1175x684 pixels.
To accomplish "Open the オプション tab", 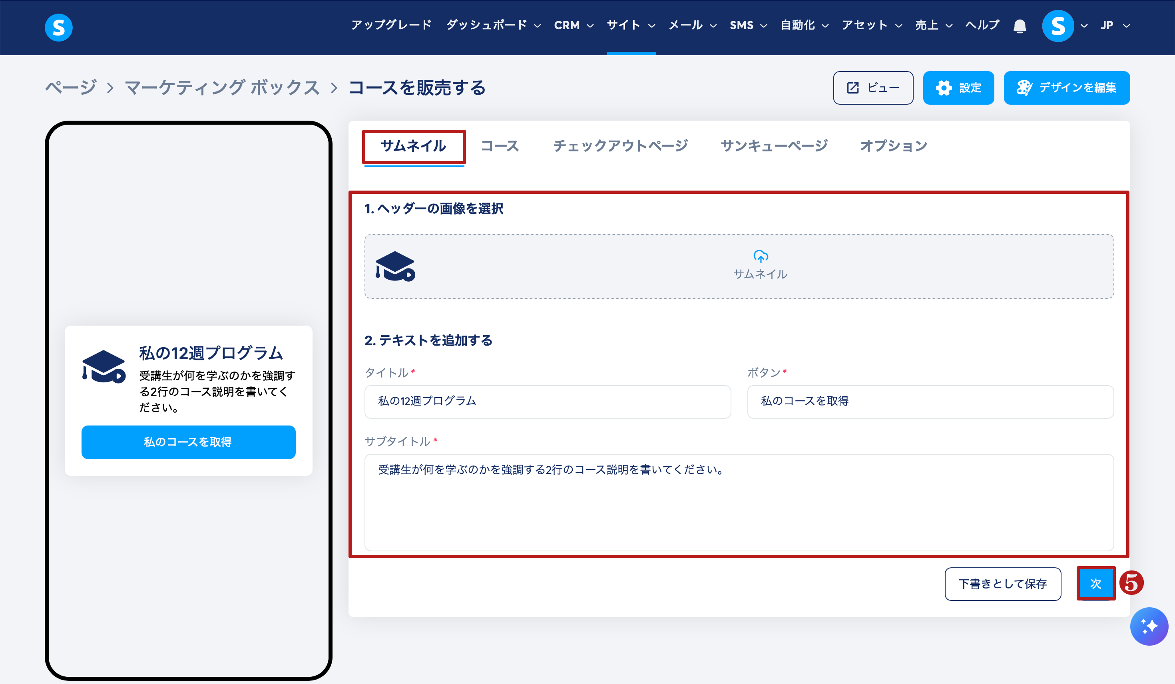I will coord(893,146).
